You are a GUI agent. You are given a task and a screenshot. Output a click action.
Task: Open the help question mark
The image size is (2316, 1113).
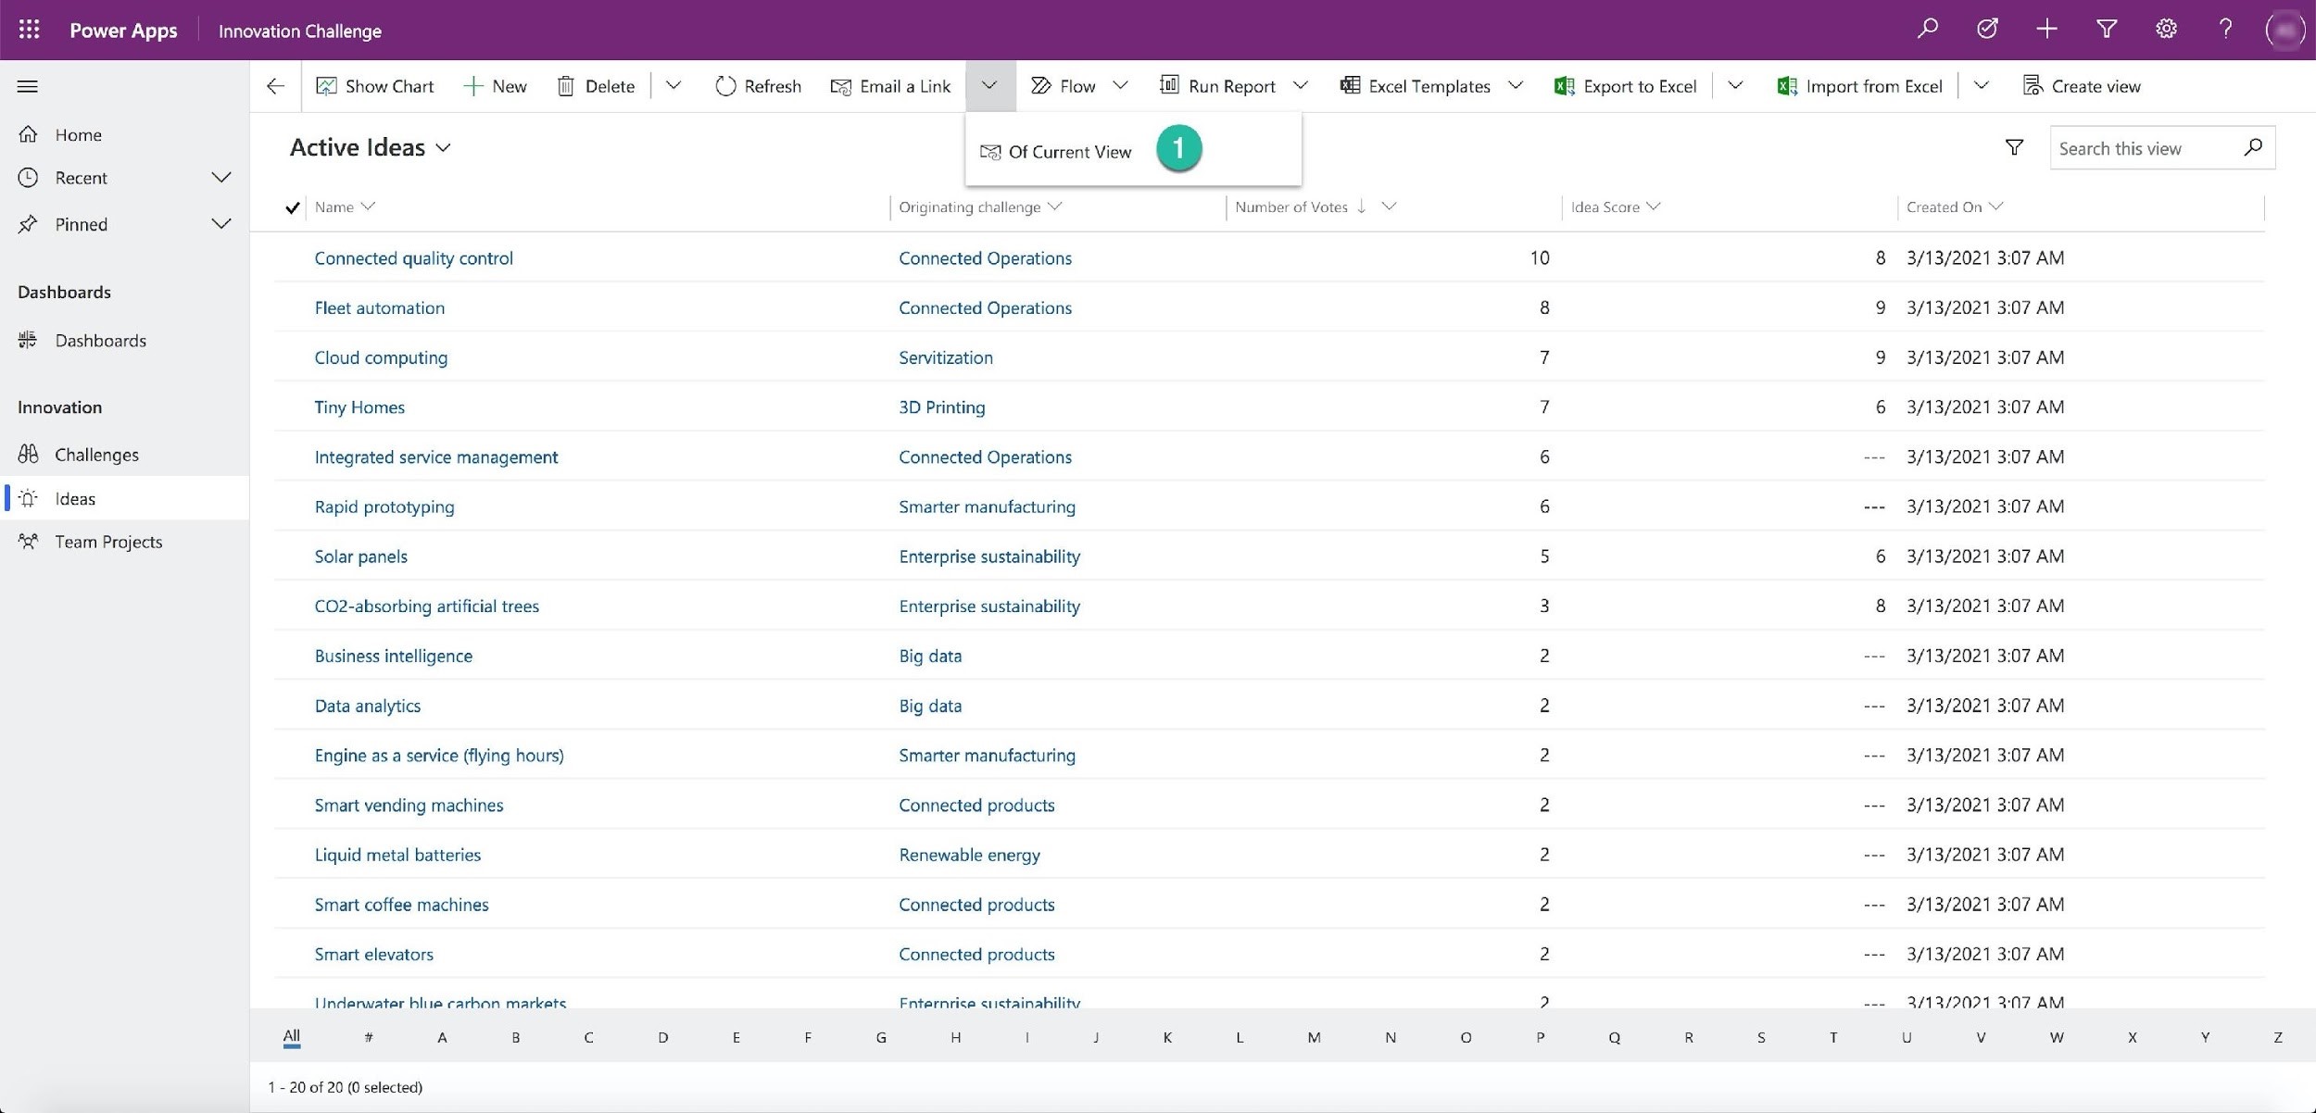(x=2225, y=29)
